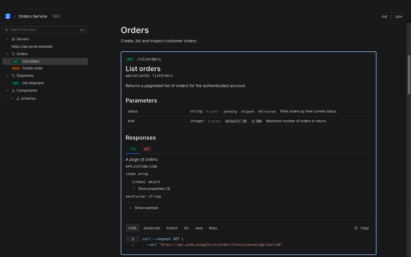Click the List orders heading
Viewport: 411px width, 257px height.
(143, 69)
